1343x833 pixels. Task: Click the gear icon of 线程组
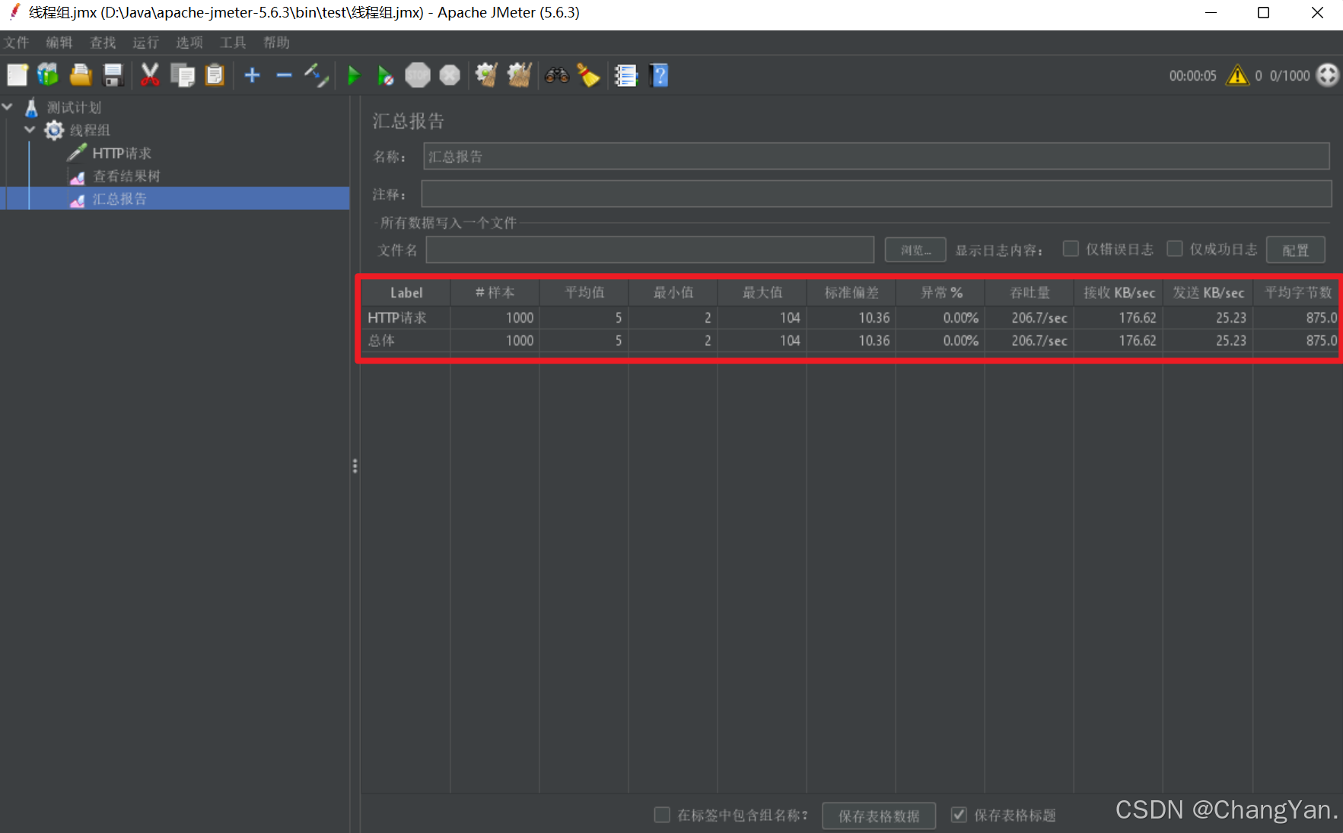pyautogui.click(x=54, y=130)
